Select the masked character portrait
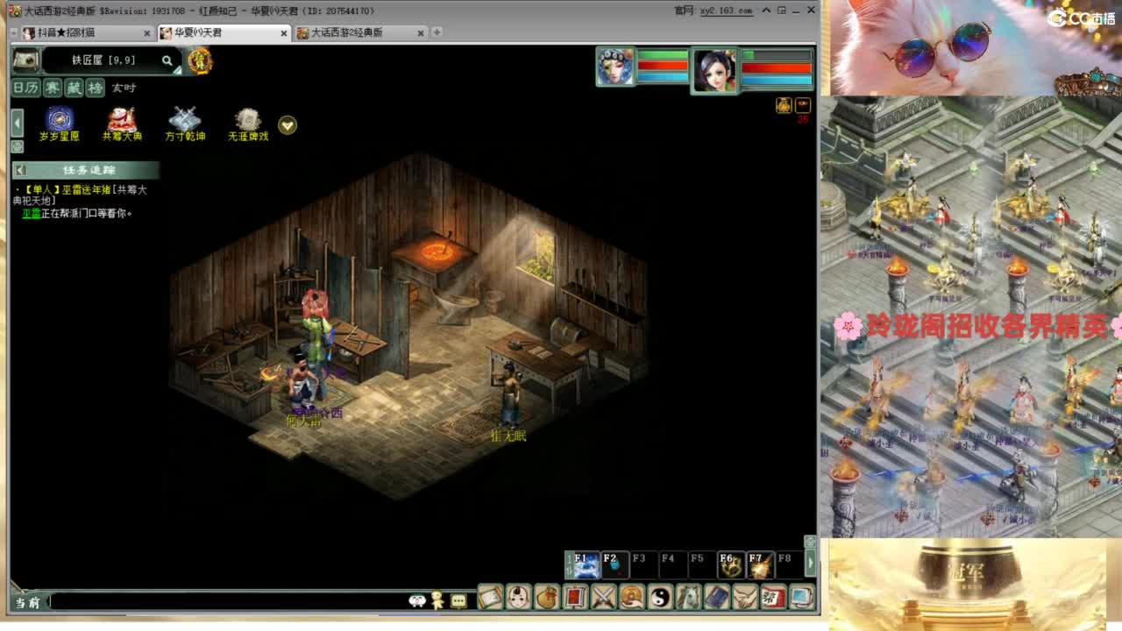This screenshot has height=631, width=1122. point(615,67)
